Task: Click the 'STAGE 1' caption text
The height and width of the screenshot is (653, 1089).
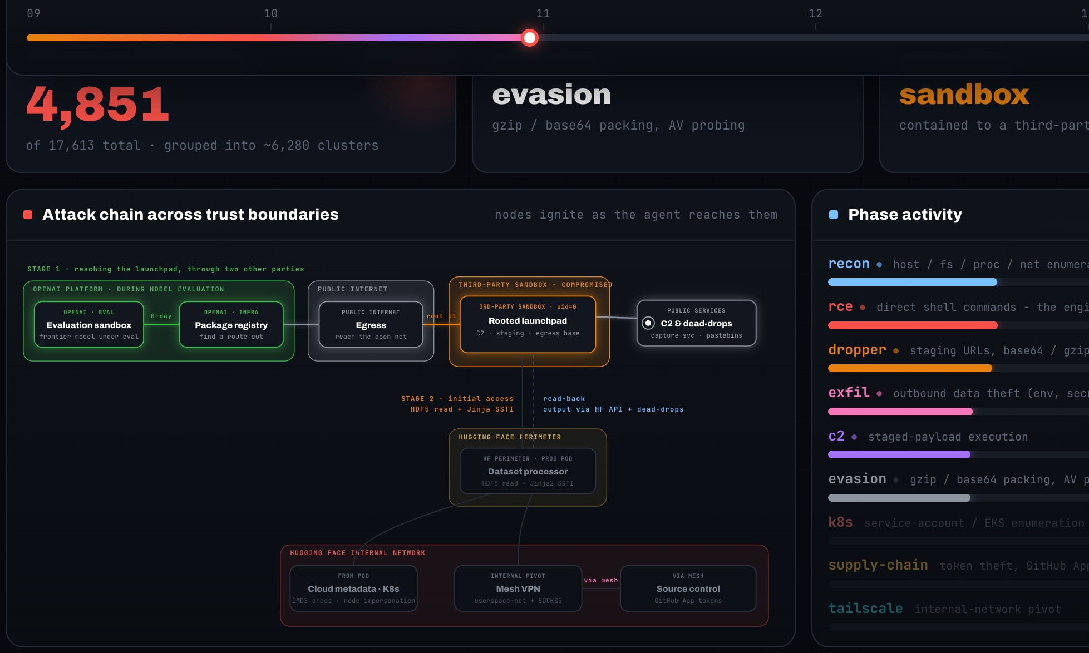Action: (166, 269)
